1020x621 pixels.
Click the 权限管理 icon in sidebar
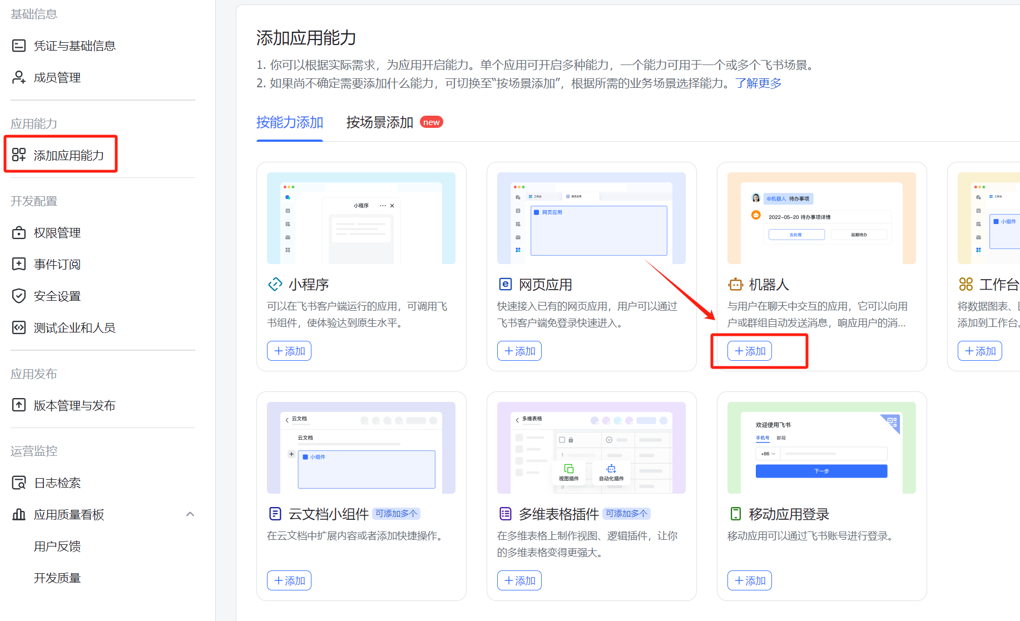click(x=19, y=232)
